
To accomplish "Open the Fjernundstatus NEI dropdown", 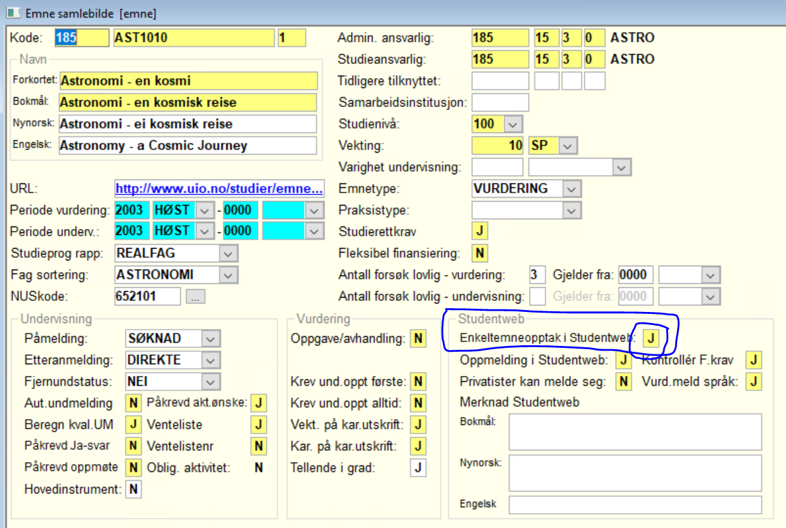I will coord(209,382).
